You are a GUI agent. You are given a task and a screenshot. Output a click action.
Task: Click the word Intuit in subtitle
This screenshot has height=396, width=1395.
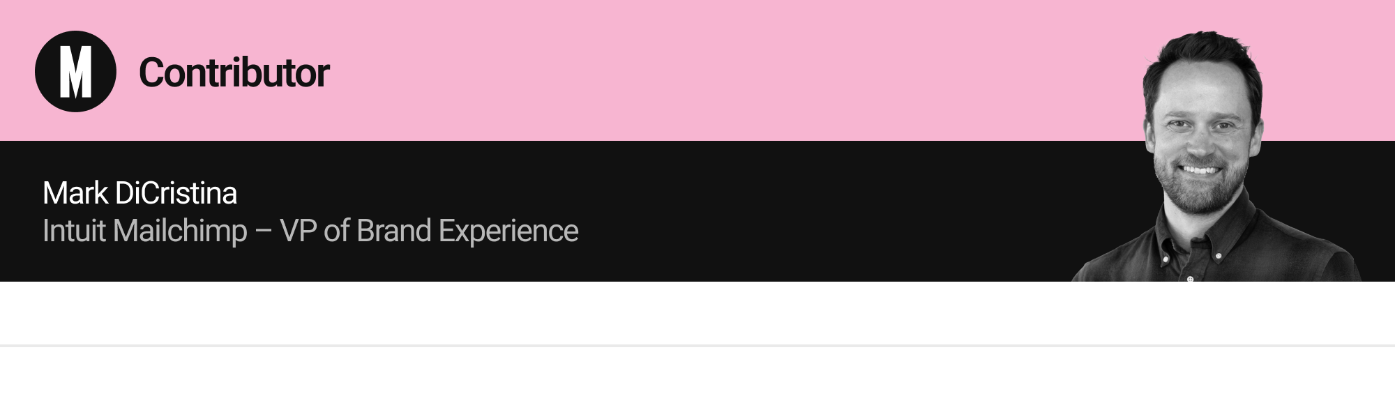(x=75, y=231)
